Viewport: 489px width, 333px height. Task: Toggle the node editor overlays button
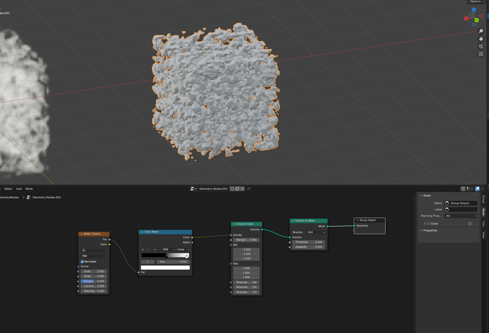tap(477, 189)
